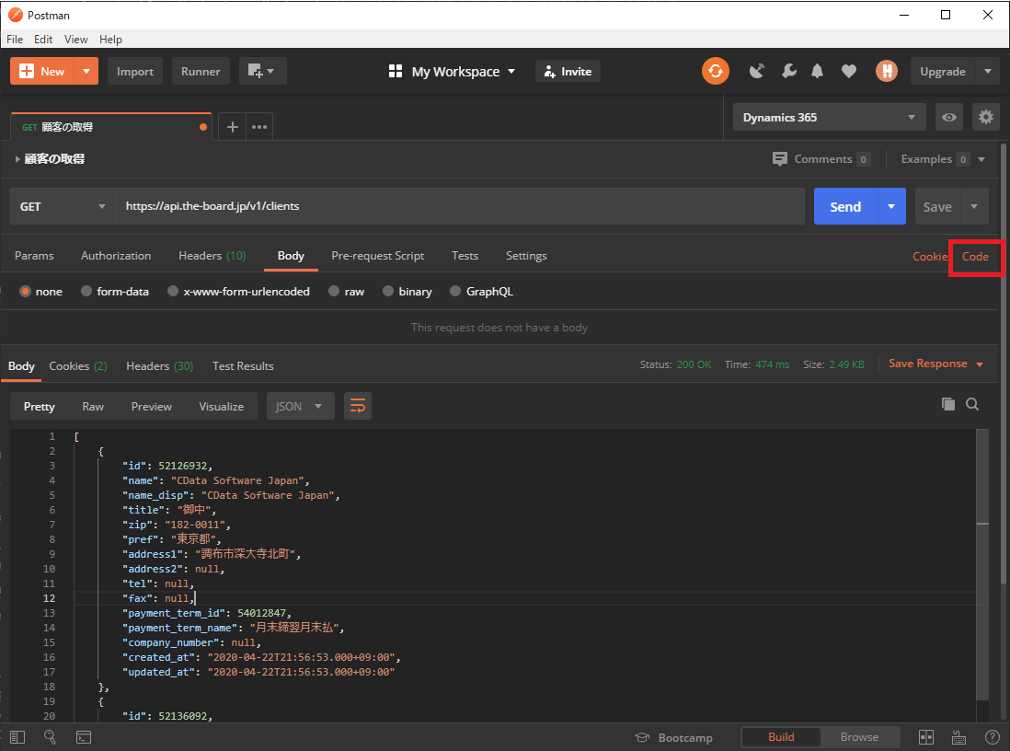The height and width of the screenshot is (751, 1010).
Task: Click the sync status icon
Action: [715, 71]
